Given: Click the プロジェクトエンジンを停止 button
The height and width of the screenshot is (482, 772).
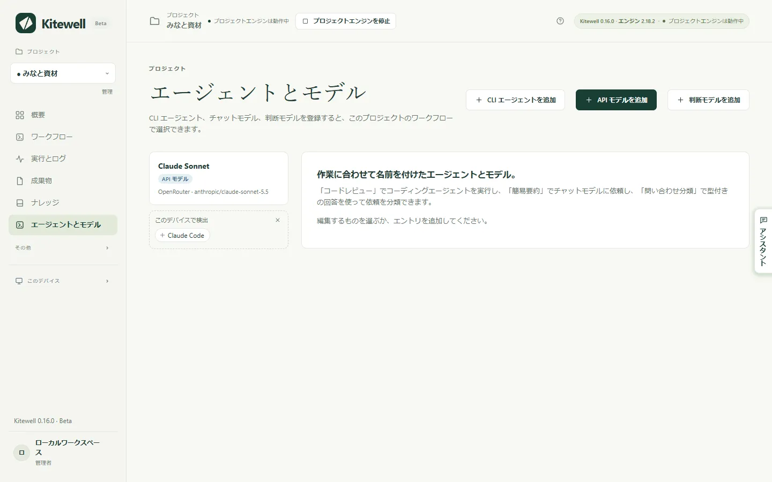Looking at the screenshot, I should [x=346, y=21].
